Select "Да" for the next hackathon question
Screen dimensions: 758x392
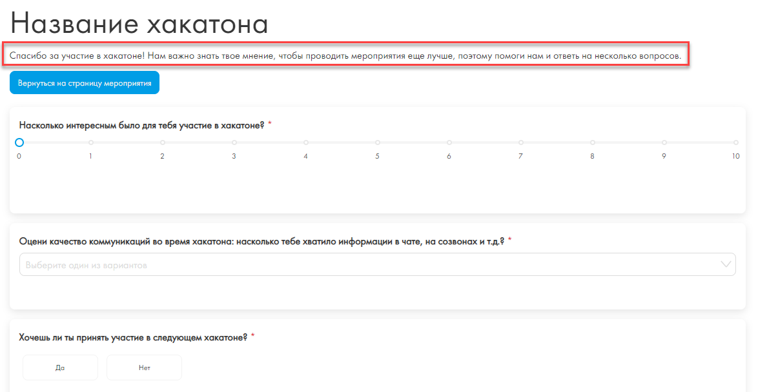pos(60,367)
